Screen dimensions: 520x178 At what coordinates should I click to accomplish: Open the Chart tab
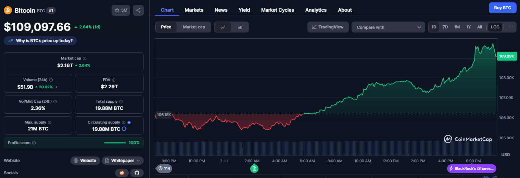[167, 10]
